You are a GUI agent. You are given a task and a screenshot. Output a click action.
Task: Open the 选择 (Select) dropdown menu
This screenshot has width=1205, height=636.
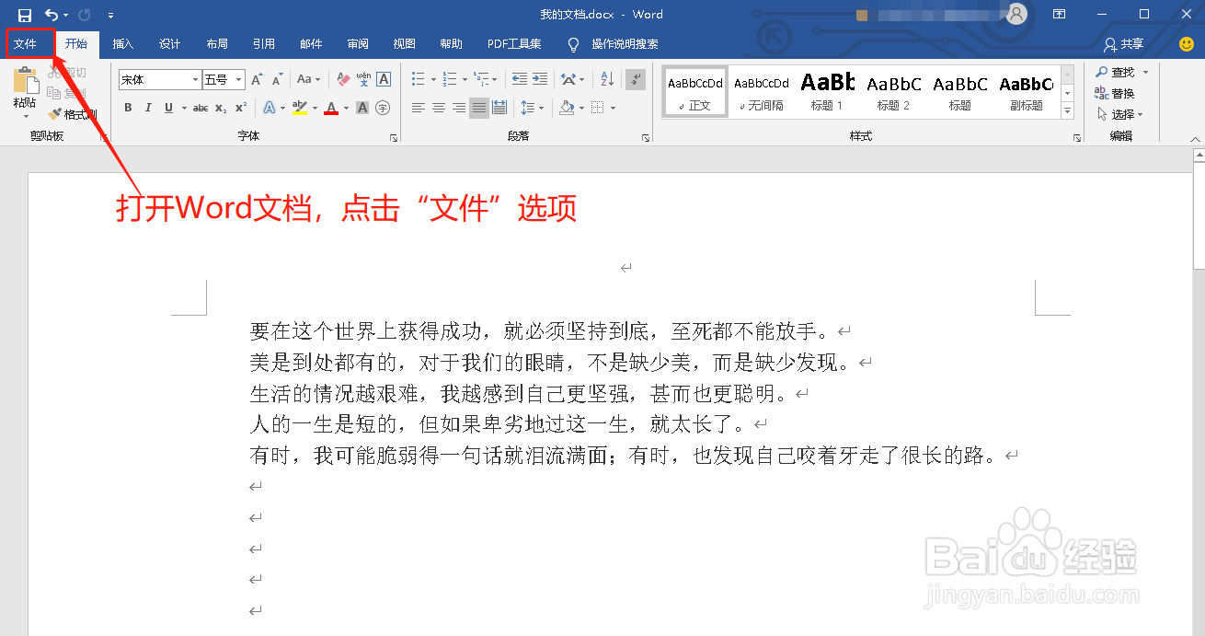click(1116, 113)
